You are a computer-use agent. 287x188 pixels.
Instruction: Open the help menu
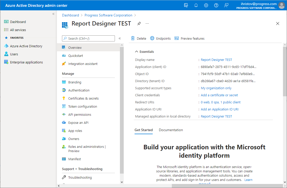coord(216,5)
